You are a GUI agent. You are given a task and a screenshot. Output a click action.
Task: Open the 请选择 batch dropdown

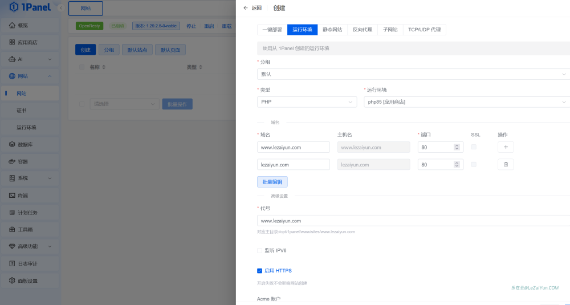click(124, 104)
